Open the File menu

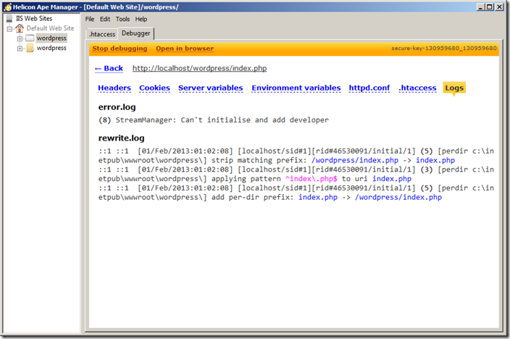coord(90,19)
